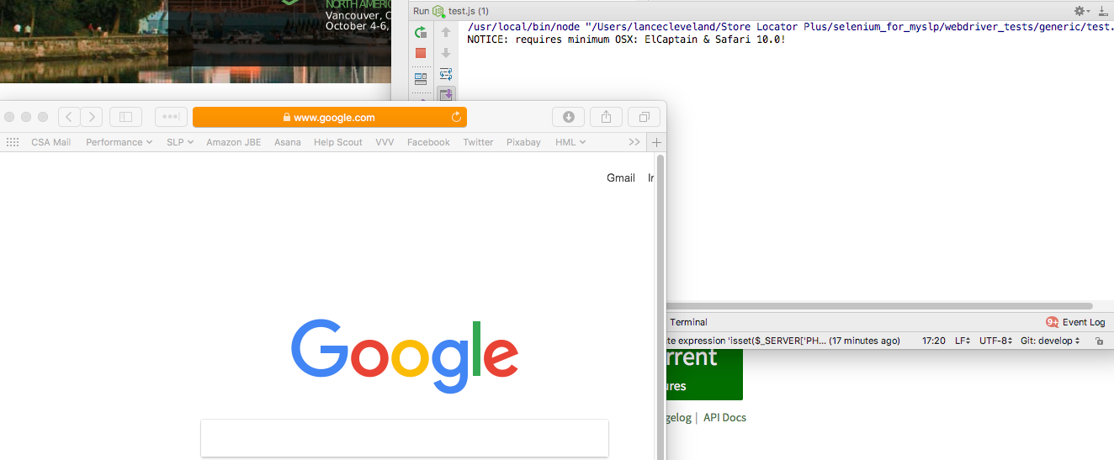Show Safari downloads
Screen dimensions: 1114x460
click(569, 117)
